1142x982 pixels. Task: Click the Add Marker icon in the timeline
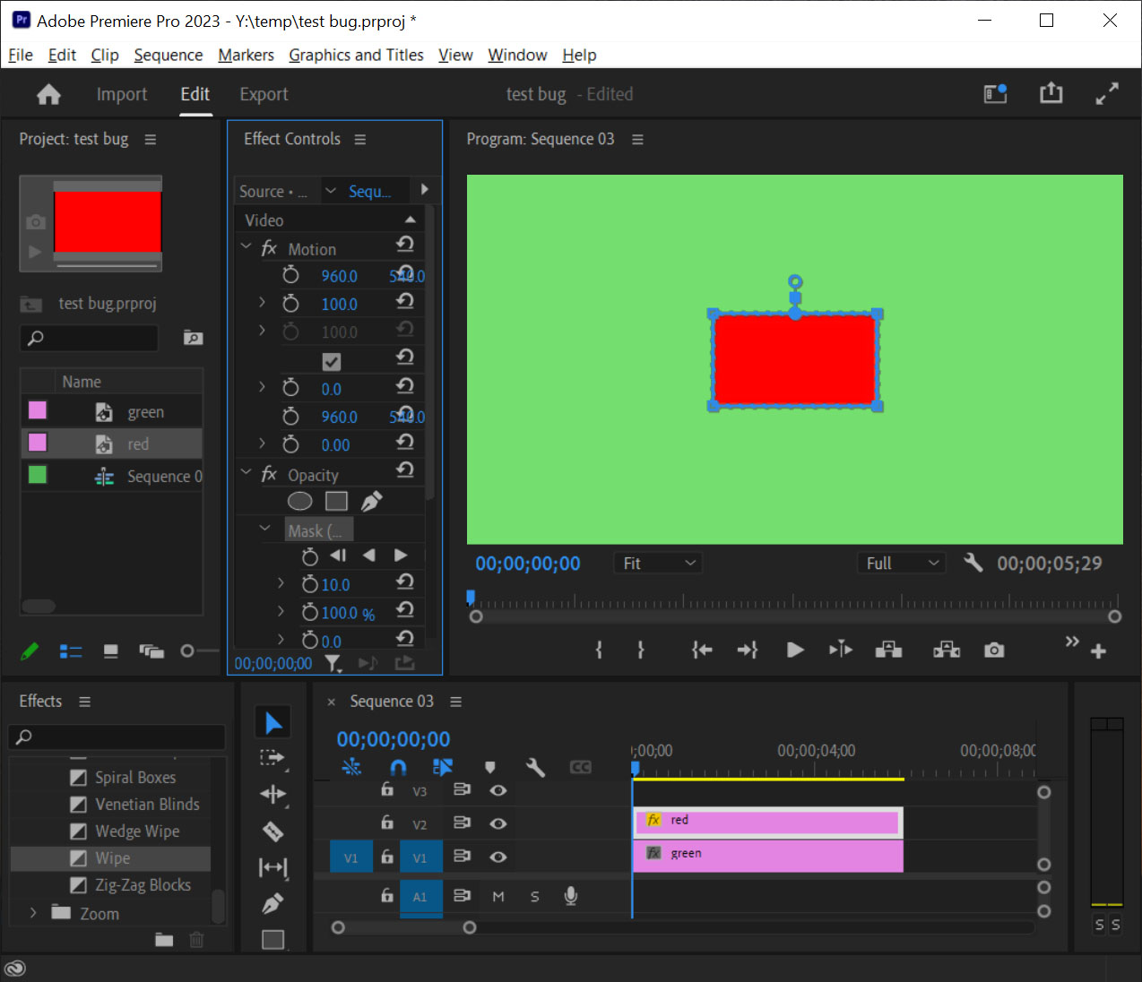(490, 767)
